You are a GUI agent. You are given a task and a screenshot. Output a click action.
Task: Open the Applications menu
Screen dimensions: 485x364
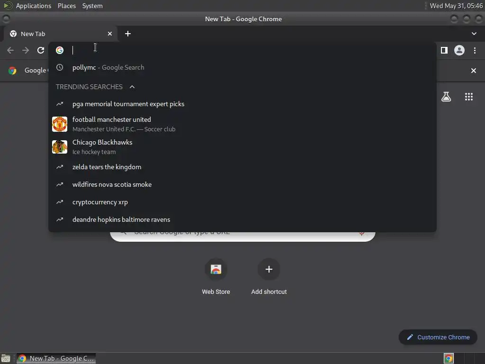(34, 6)
